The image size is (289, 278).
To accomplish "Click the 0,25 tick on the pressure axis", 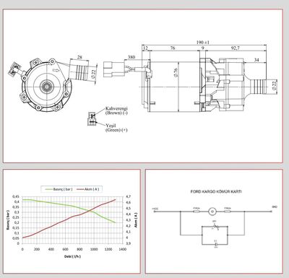I will (17, 217).
